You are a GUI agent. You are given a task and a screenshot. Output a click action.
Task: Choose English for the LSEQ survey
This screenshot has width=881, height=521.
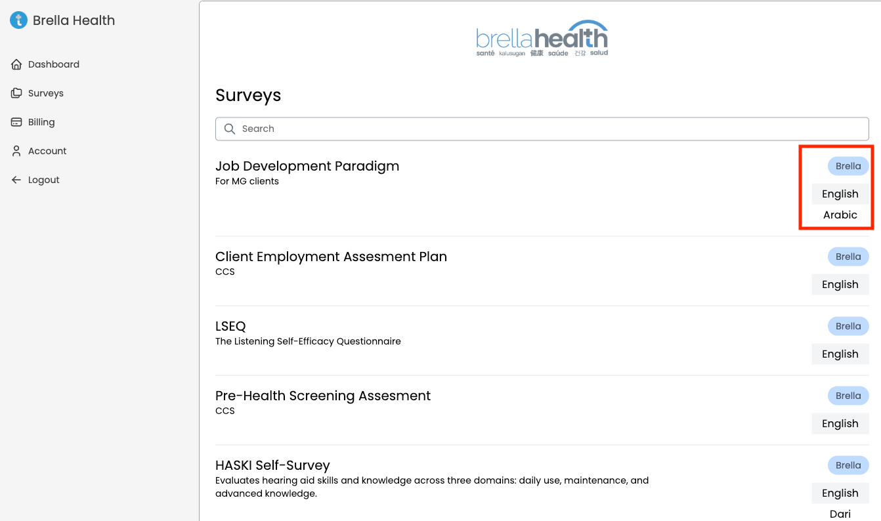pos(840,354)
